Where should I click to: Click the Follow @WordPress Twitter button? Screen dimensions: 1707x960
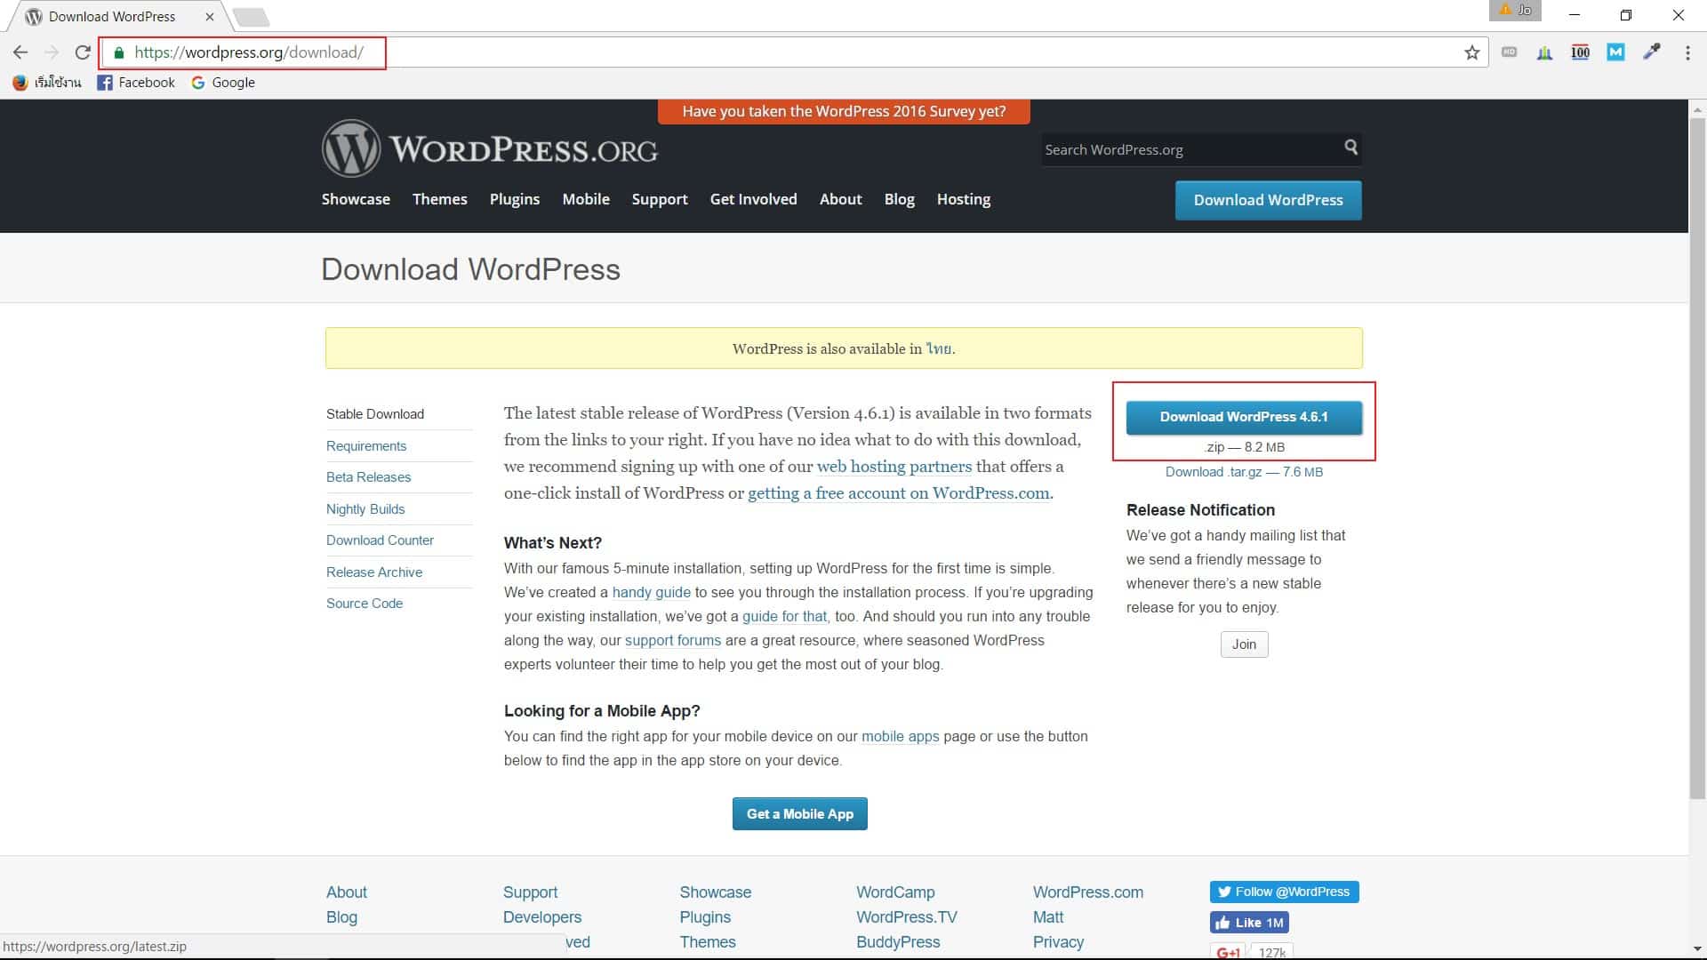point(1284,892)
